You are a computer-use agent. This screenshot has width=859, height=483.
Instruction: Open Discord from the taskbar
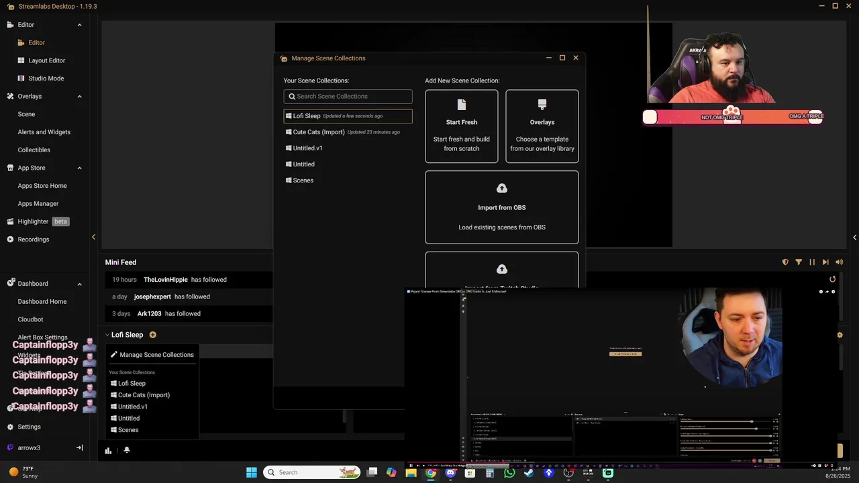450,472
